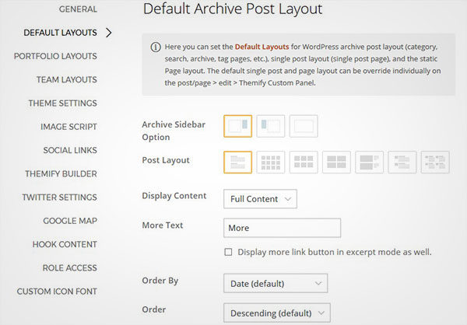Open Twitter Settings tab
This screenshot has height=325, width=467.
[60, 197]
